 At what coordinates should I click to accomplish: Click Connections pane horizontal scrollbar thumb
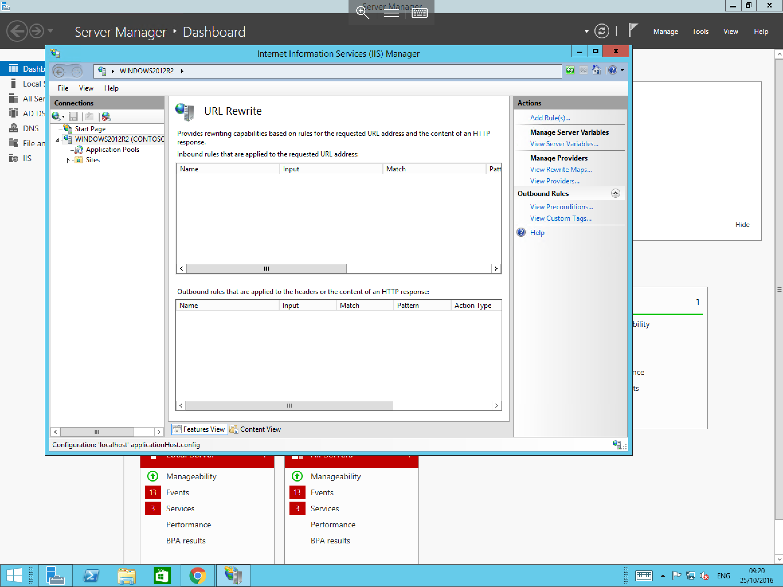(97, 432)
